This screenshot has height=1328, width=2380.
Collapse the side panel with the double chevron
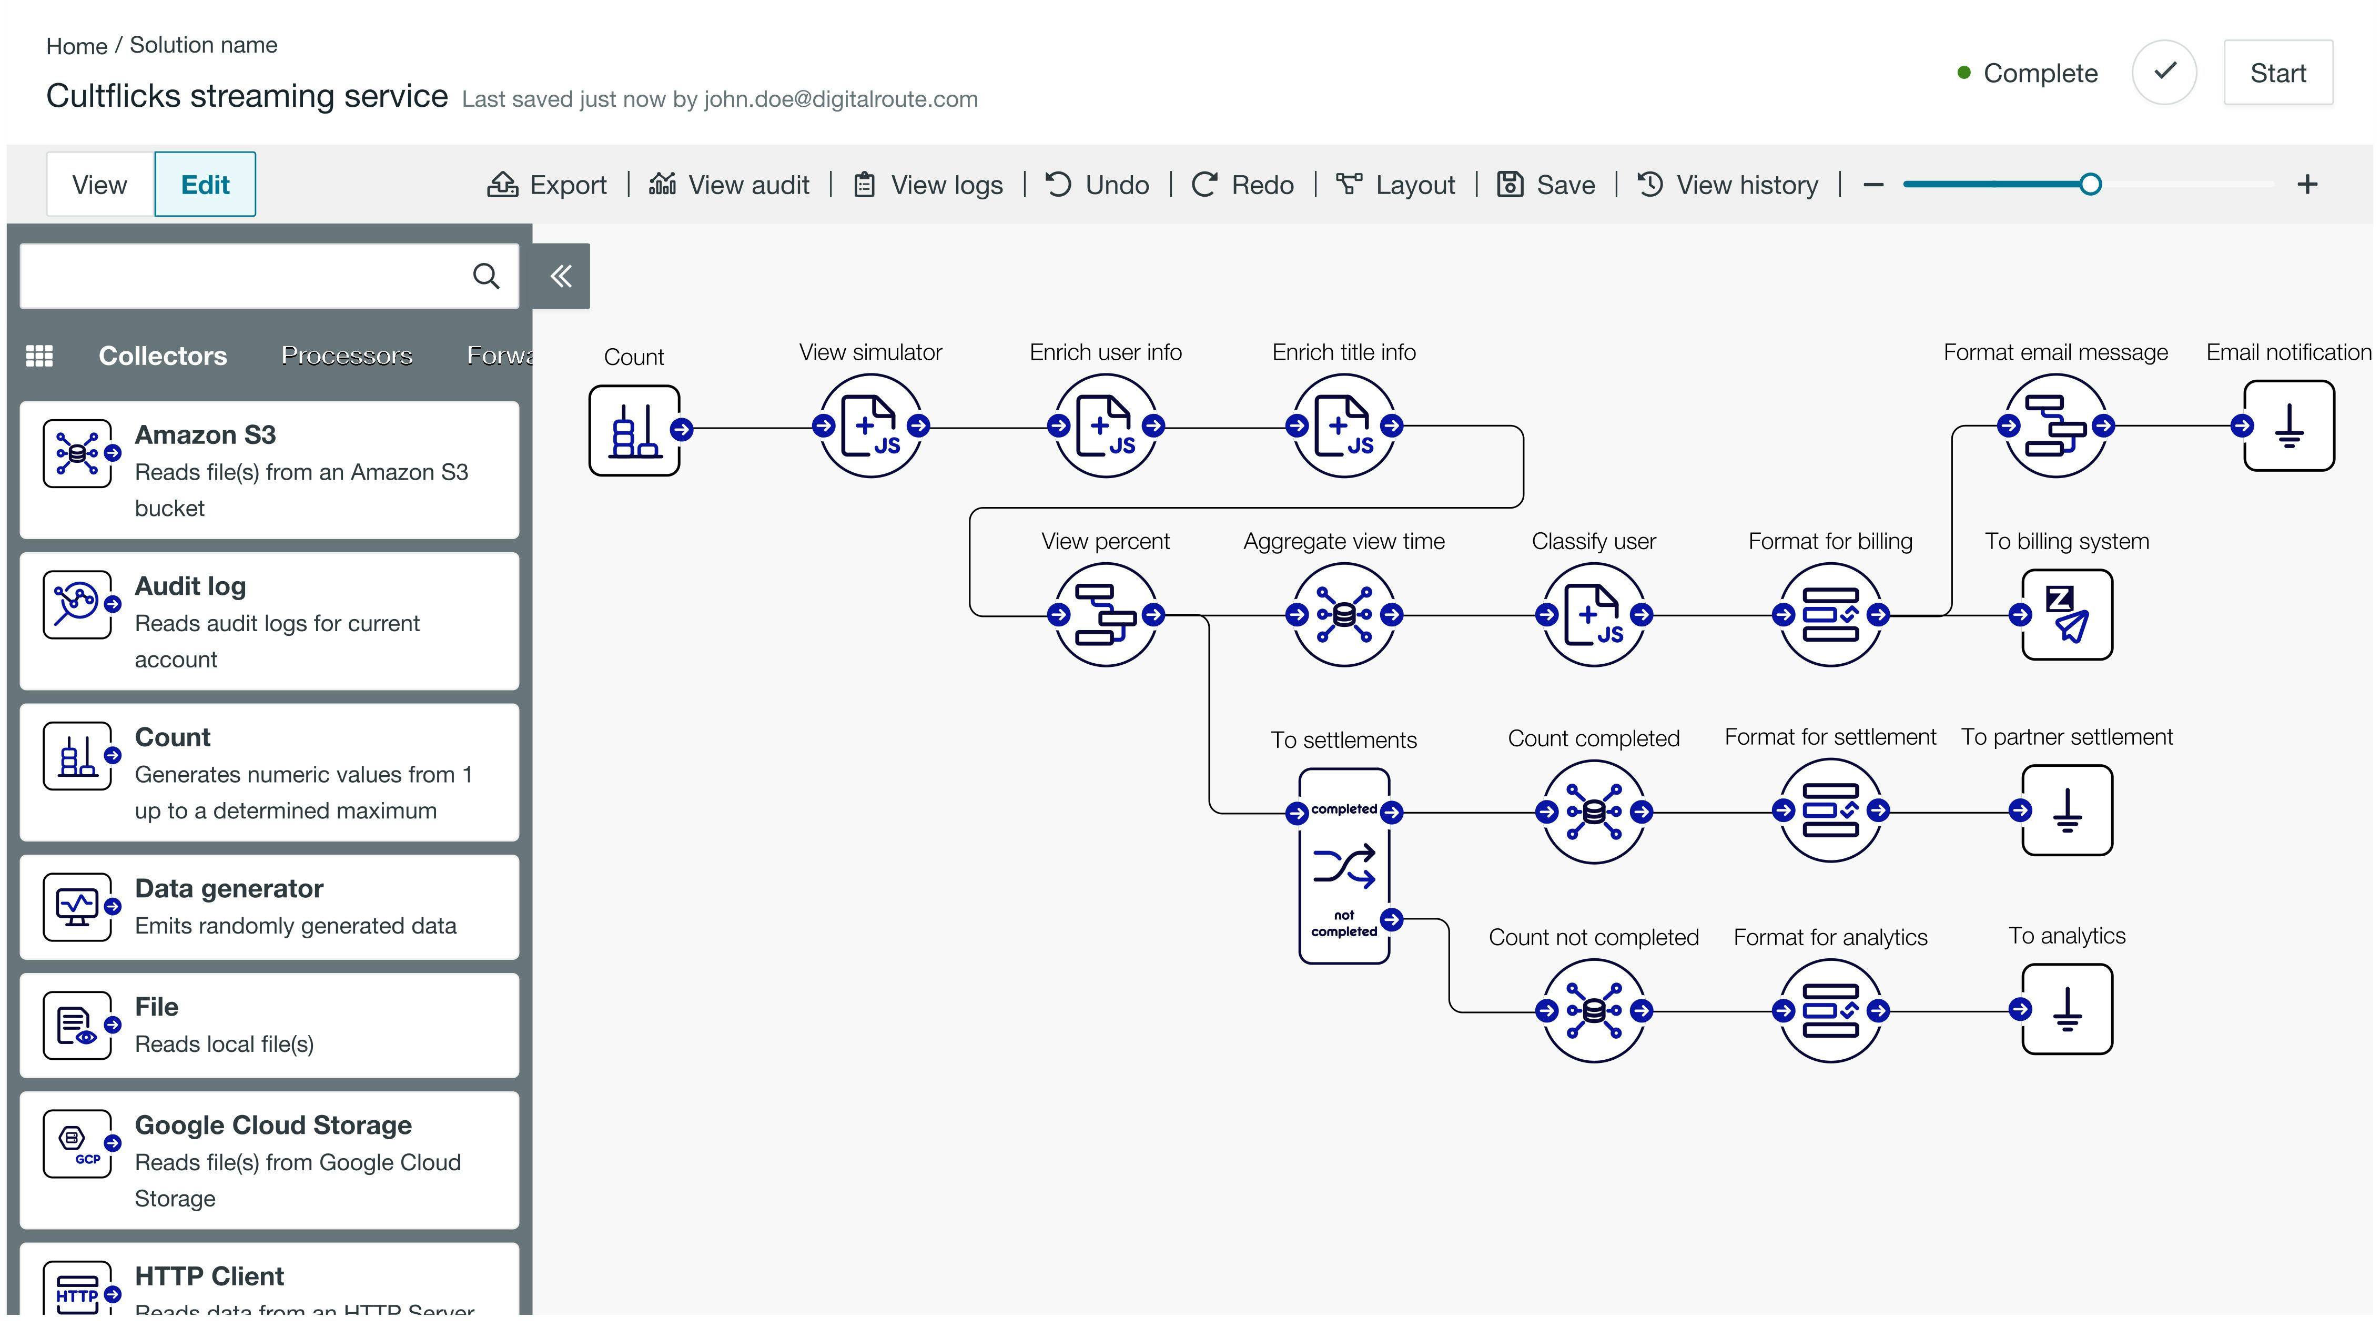point(561,276)
